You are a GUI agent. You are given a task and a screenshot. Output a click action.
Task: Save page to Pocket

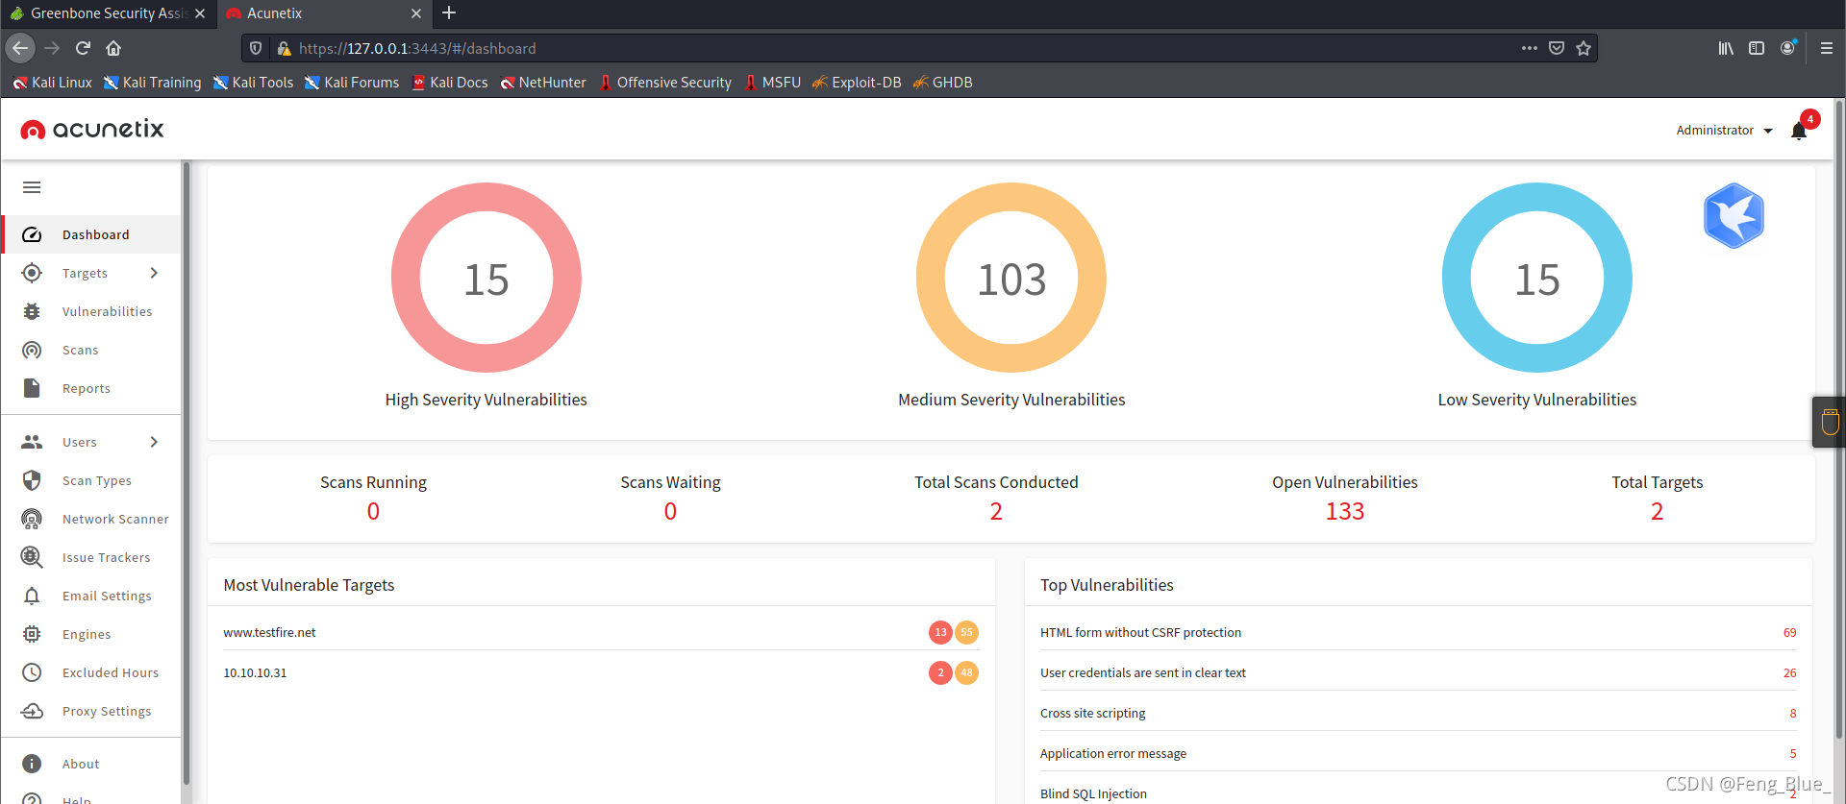click(1557, 48)
